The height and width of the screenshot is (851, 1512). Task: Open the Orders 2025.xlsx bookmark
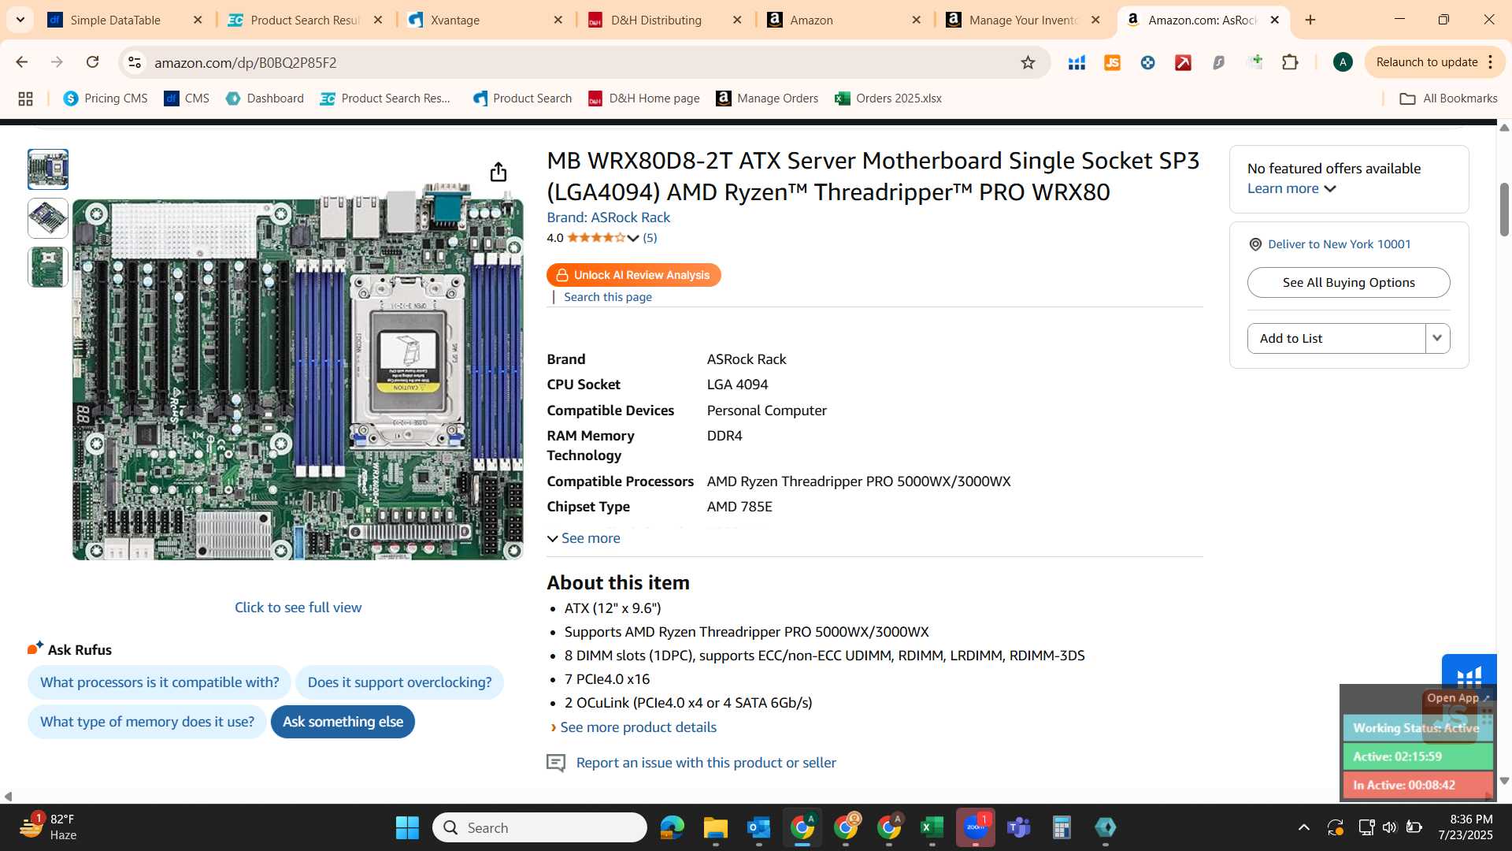pyautogui.click(x=888, y=98)
